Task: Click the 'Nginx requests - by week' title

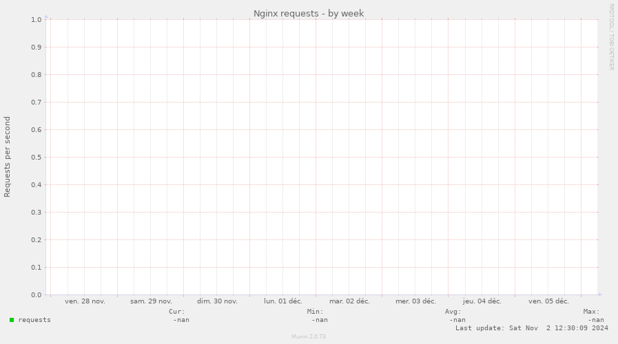Action: [x=309, y=13]
